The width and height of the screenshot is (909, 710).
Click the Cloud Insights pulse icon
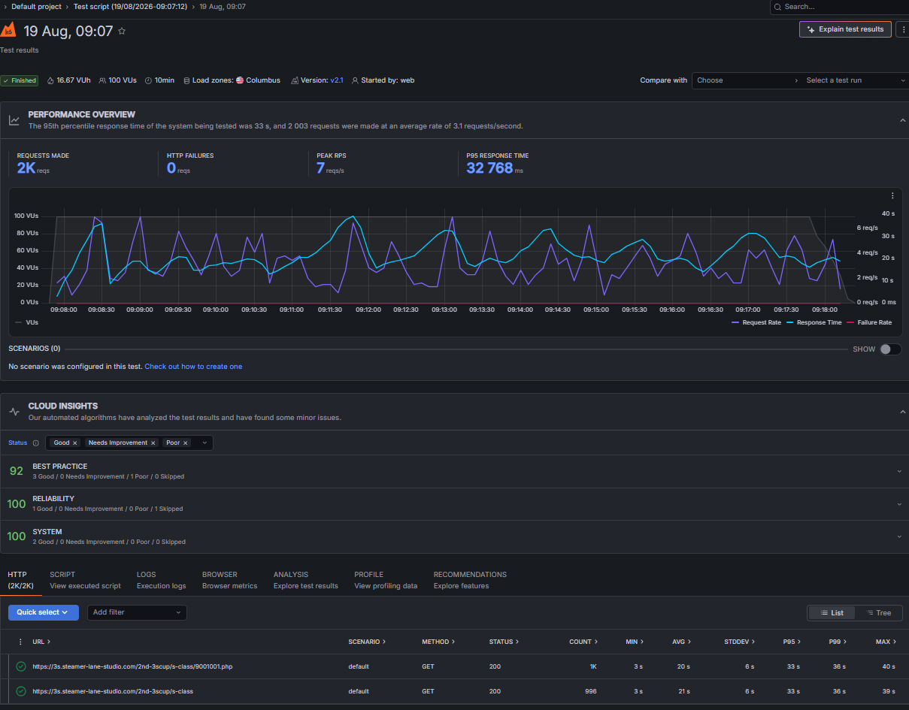tap(14, 412)
